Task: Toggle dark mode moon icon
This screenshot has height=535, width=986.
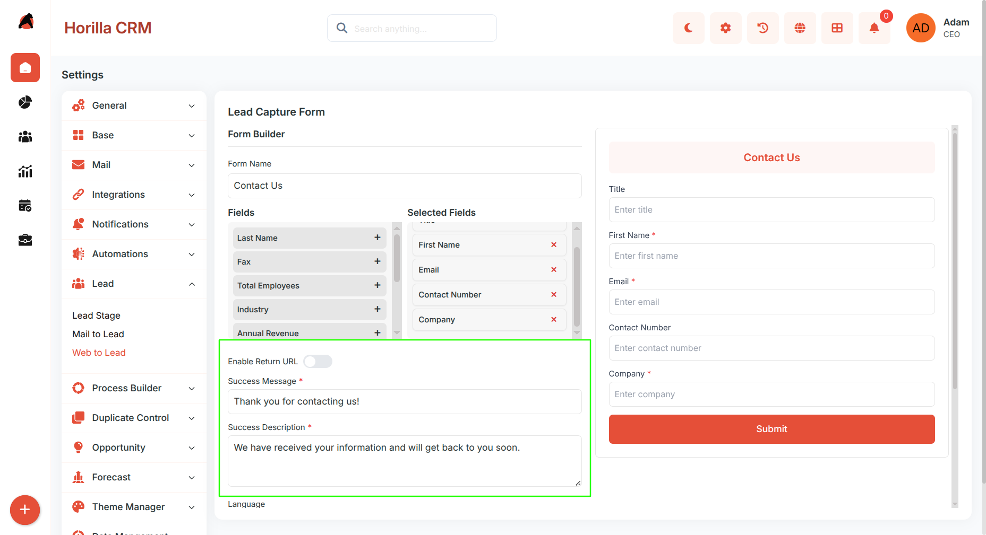Action: coord(688,28)
